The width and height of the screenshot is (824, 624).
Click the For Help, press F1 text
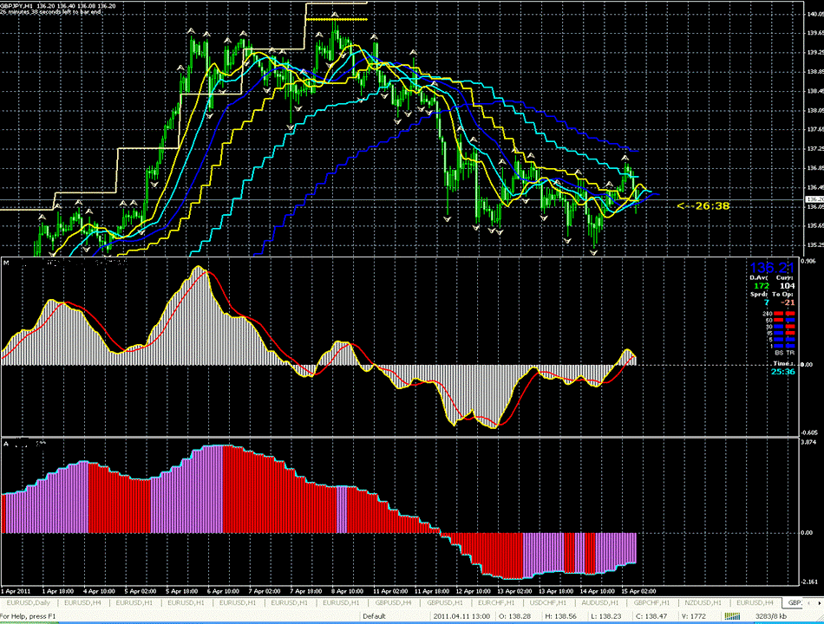click(x=28, y=616)
